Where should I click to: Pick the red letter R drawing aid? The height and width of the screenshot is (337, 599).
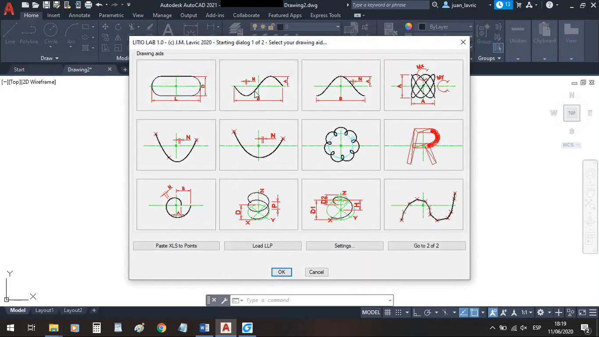424,145
